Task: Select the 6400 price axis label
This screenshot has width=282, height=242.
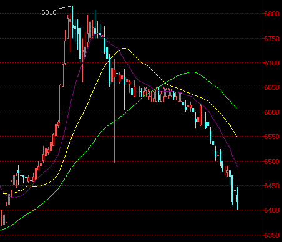Action: (271, 210)
